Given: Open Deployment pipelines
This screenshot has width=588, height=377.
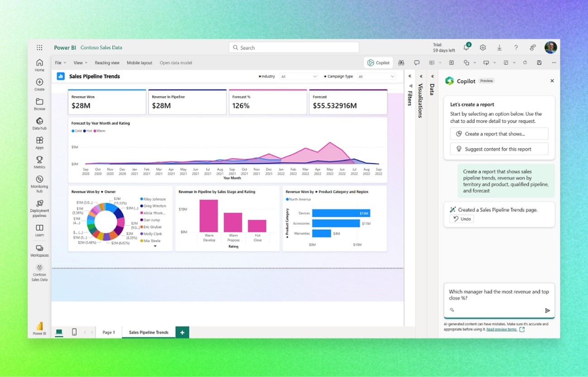Looking at the screenshot, I should pos(39,208).
